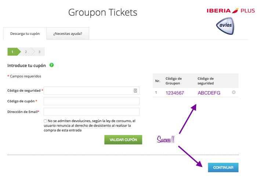Click the green help question mark icon
Image resolution: width=257 pixels, height=187 pixels.
point(51,65)
